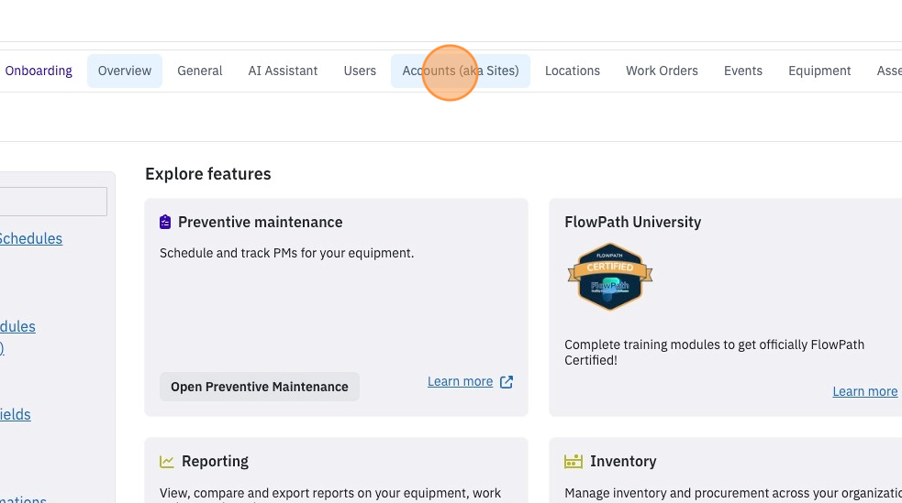Click the Explore features heading

pos(207,173)
